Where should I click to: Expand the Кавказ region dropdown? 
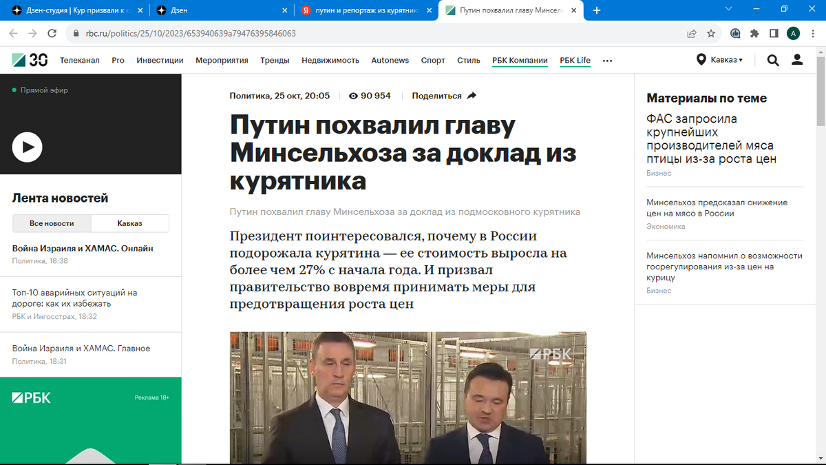(x=719, y=60)
